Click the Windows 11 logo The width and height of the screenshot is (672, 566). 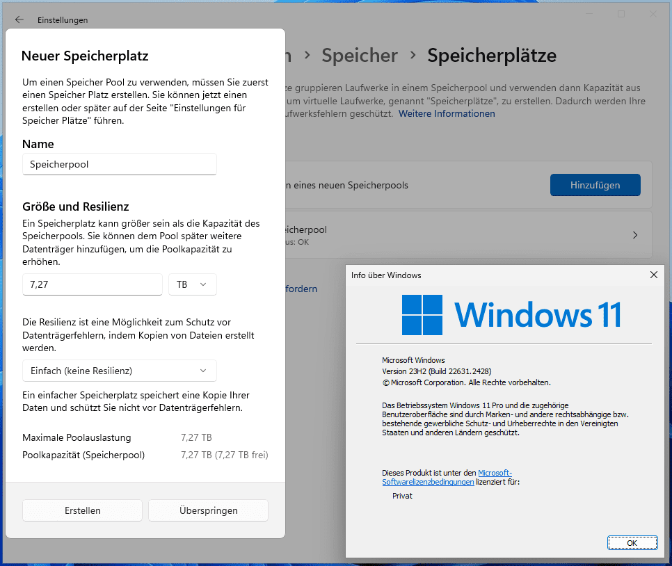[512, 314]
